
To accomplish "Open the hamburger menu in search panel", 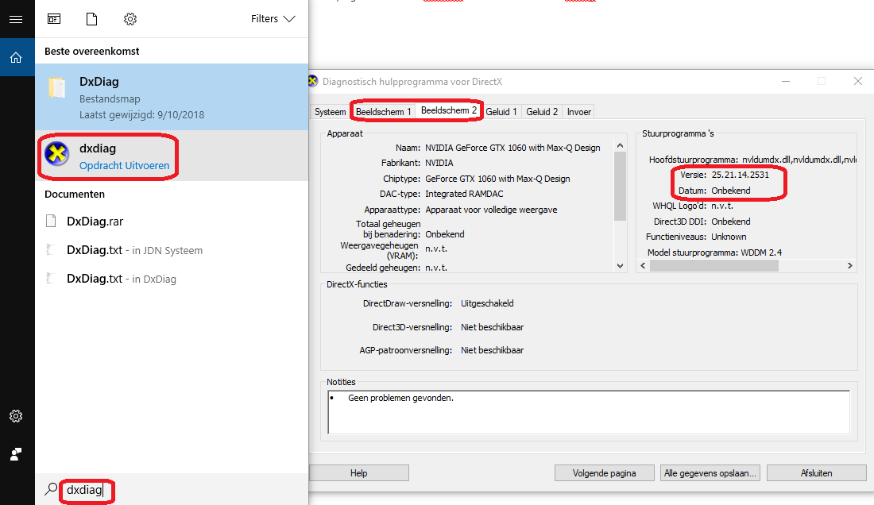I will click(16, 20).
